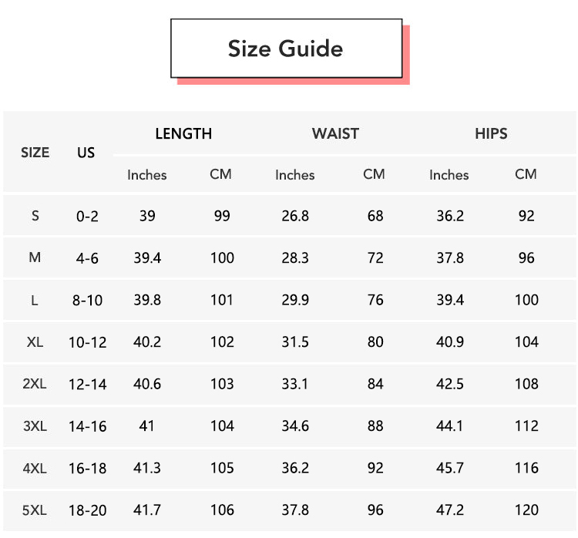
Task: Click waist CM value 88
Action: 375,426
